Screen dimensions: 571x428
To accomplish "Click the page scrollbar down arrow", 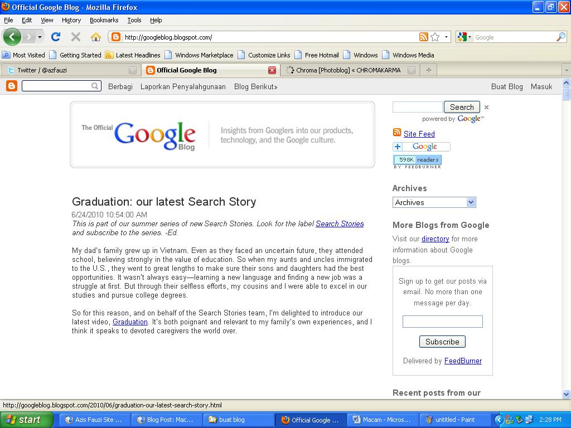I will click(x=567, y=394).
